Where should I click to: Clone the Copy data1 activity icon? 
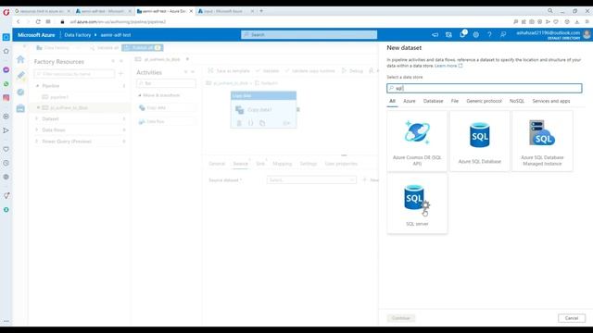coord(262,123)
